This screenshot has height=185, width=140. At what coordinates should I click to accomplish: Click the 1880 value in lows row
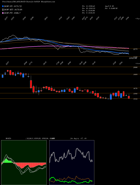[69, 63]
